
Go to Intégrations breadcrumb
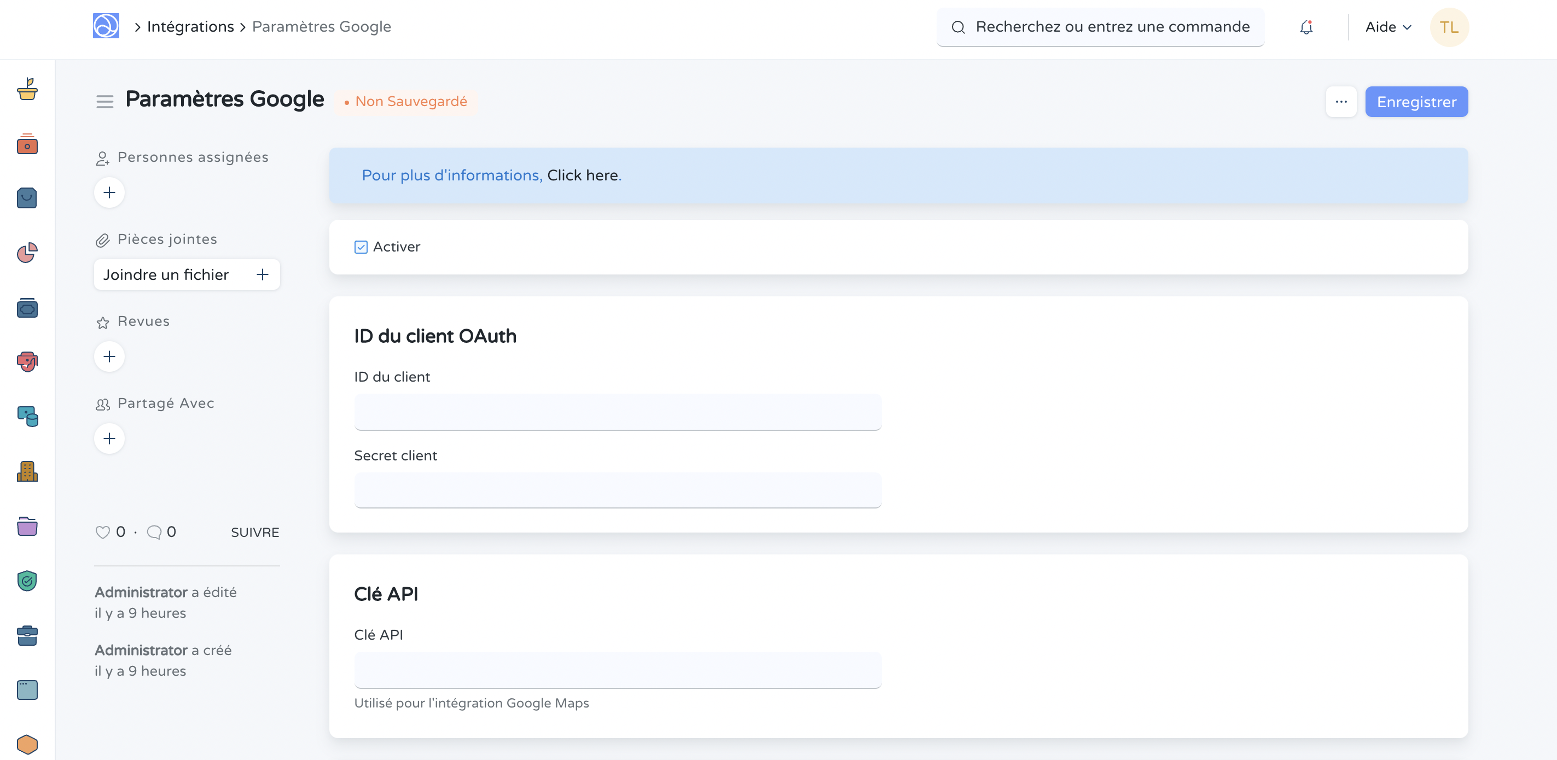[190, 27]
